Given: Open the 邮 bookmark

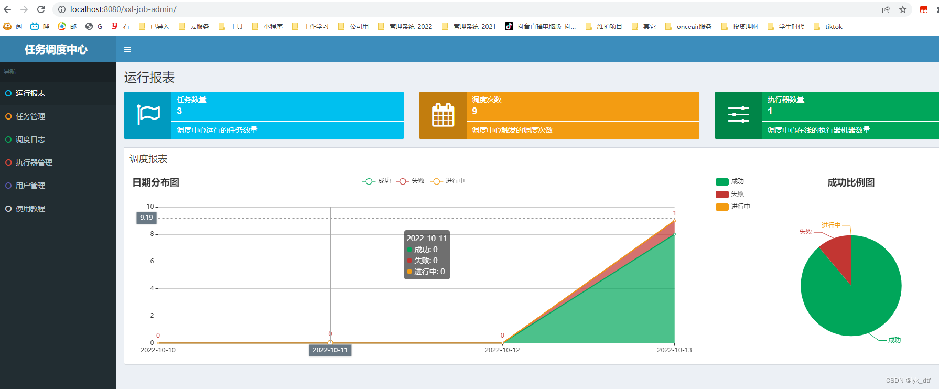Looking at the screenshot, I should pyautogui.click(x=67, y=26).
